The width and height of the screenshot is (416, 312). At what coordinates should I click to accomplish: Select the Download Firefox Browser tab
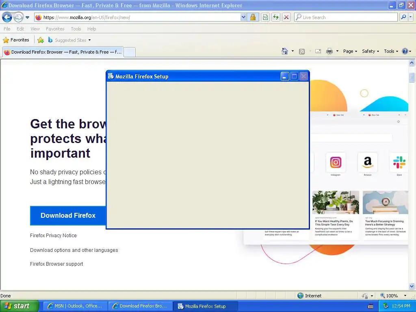(x=63, y=52)
